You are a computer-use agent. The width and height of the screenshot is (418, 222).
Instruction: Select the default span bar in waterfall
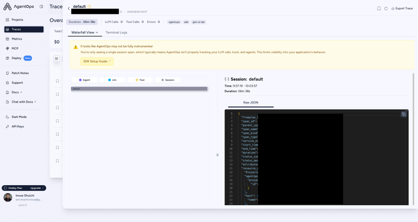tap(139, 89)
